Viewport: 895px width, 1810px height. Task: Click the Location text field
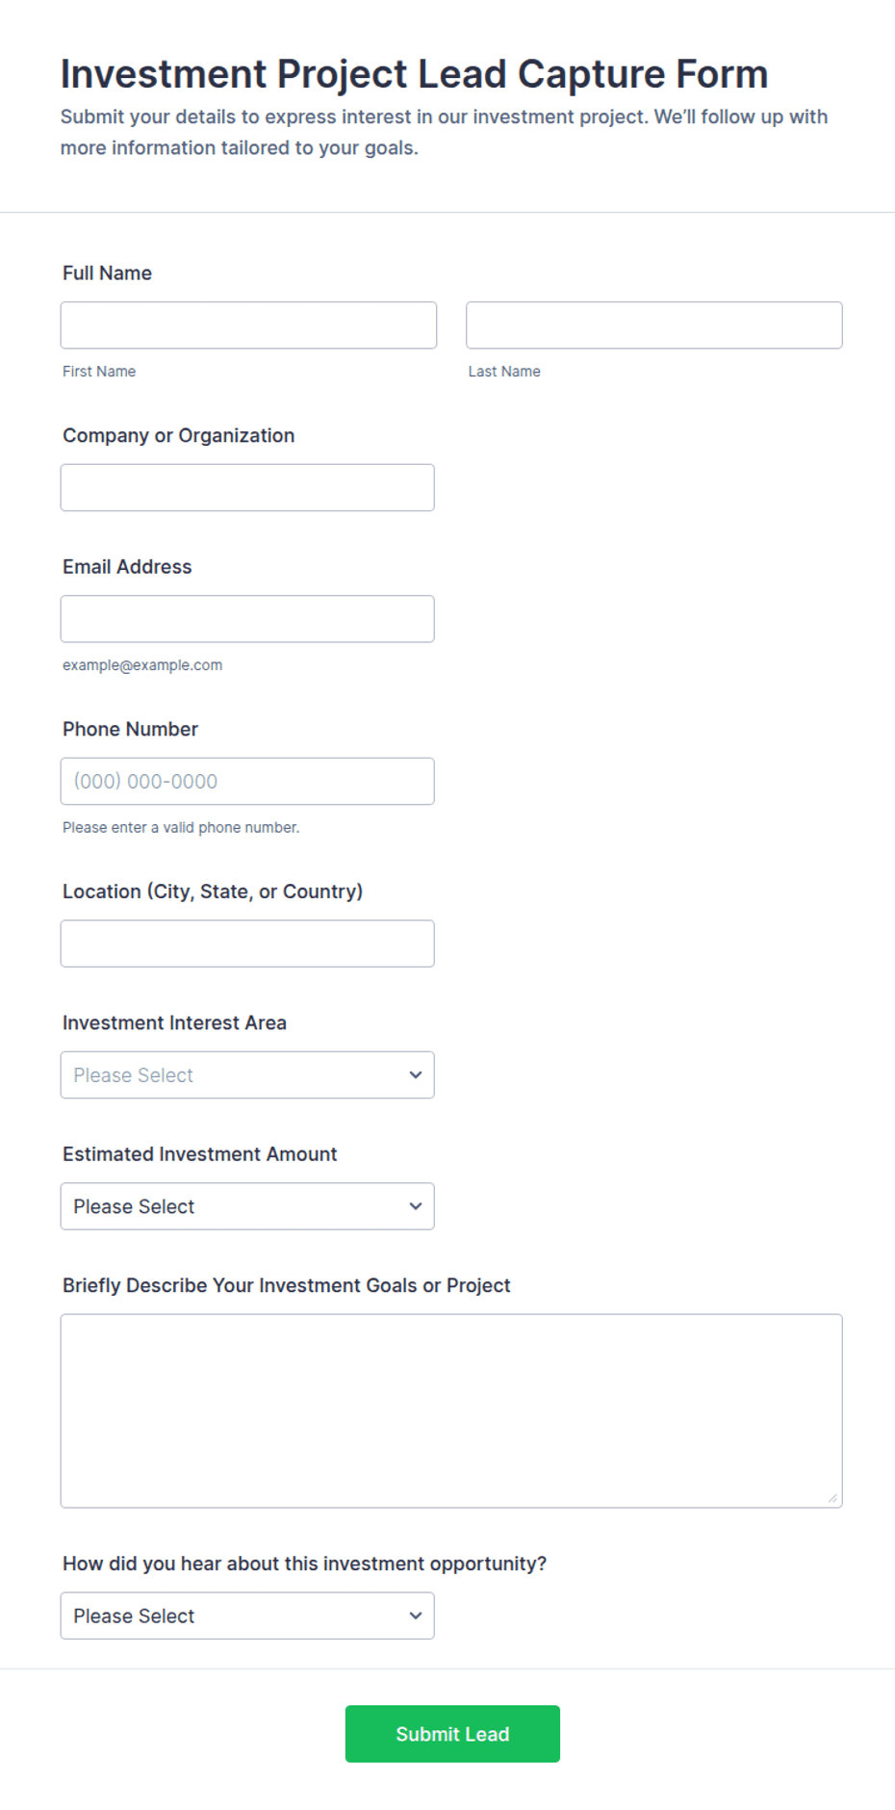pyautogui.click(x=247, y=944)
